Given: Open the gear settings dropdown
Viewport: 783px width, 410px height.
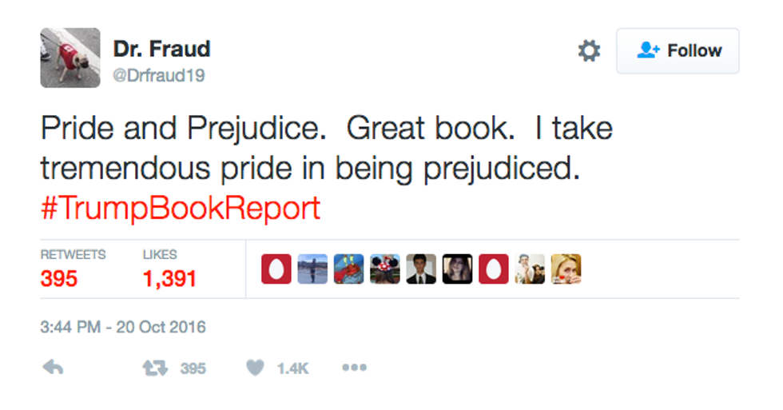Looking at the screenshot, I should point(589,51).
